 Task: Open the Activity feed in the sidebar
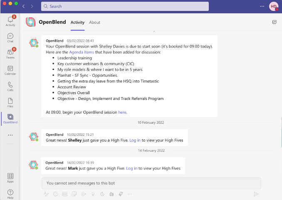10,21
